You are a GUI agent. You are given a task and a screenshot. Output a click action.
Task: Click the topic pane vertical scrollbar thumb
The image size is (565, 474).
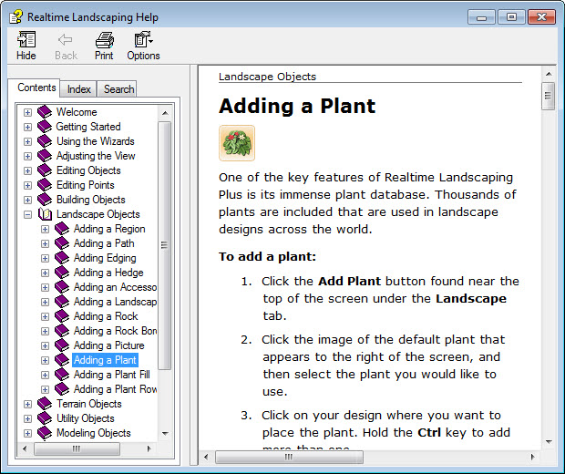549,96
